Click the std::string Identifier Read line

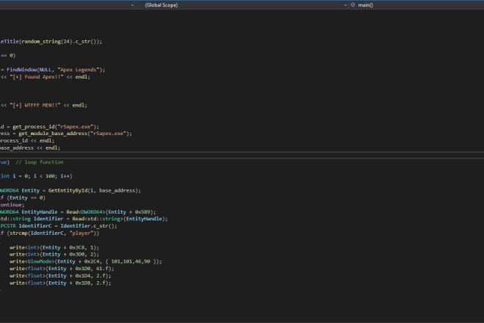coord(84,219)
